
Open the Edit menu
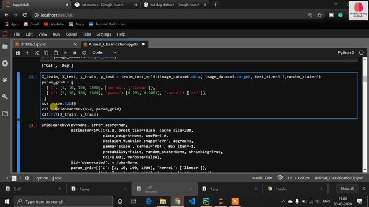click(29, 34)
